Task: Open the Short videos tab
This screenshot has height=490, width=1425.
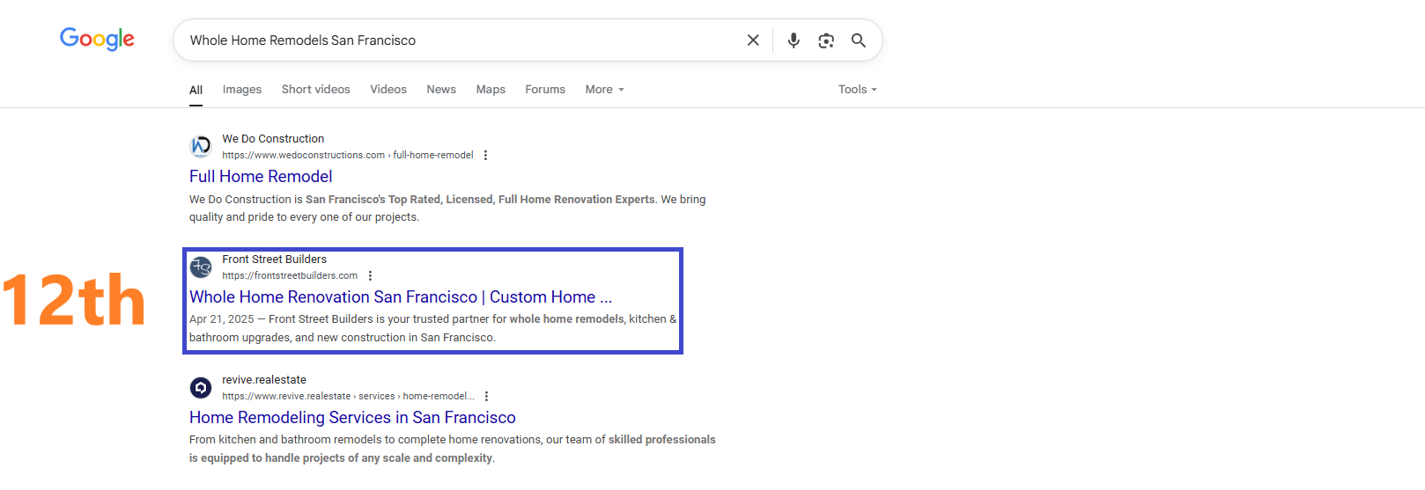Action: (x=316, y=90)
